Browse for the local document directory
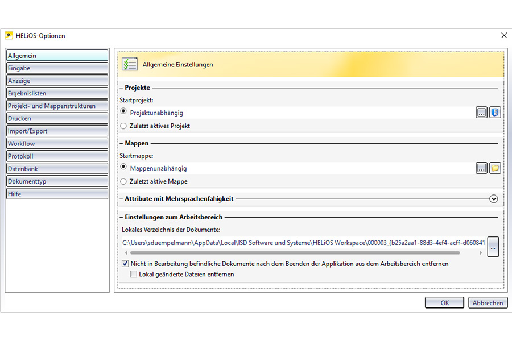The image size is (512, 341). (493, 247)
